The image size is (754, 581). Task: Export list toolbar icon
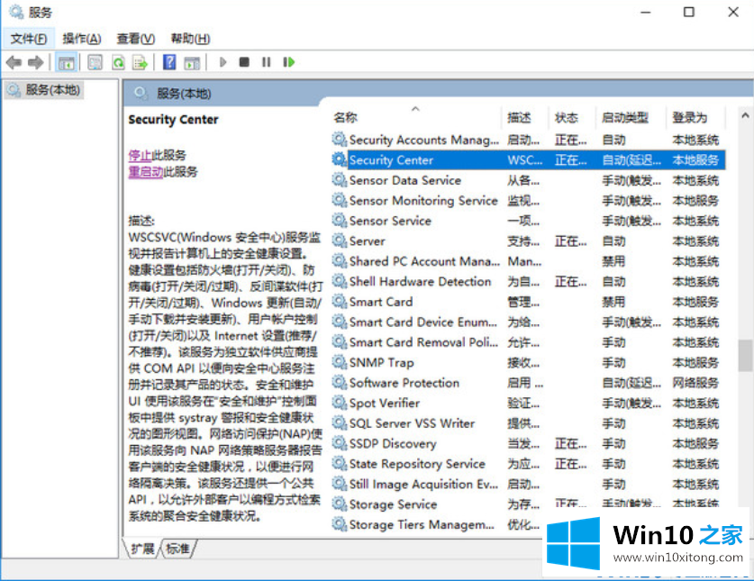point(141,62)
